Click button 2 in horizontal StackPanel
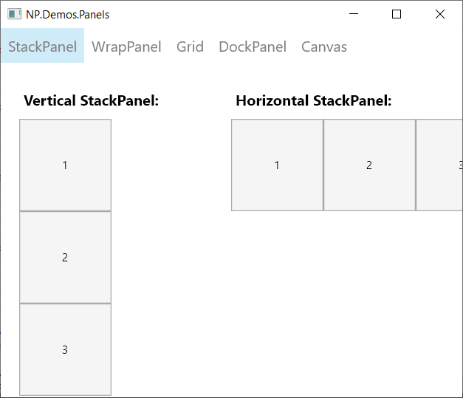 369,165
